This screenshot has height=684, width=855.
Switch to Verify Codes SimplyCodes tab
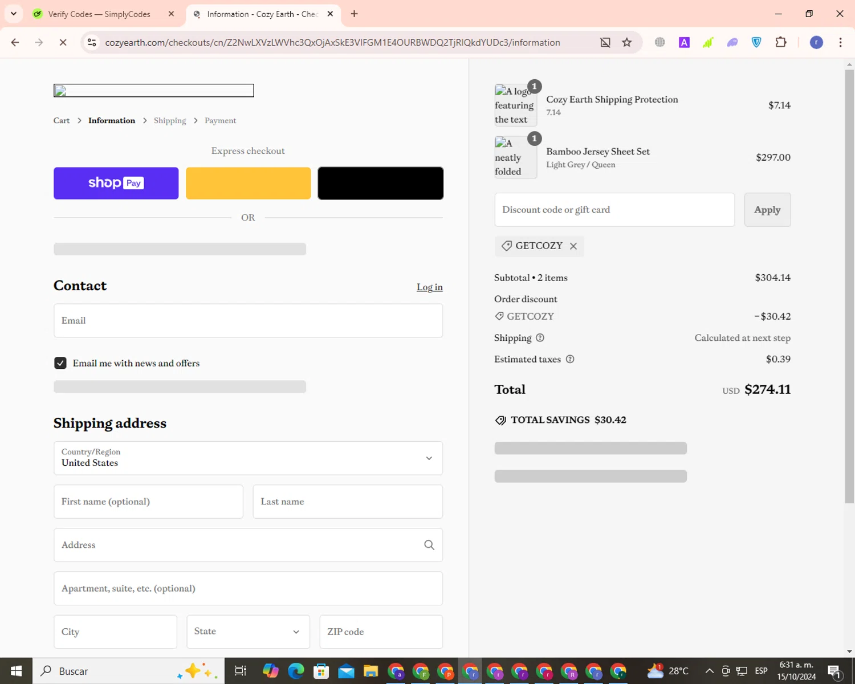(x=99, y=14)
